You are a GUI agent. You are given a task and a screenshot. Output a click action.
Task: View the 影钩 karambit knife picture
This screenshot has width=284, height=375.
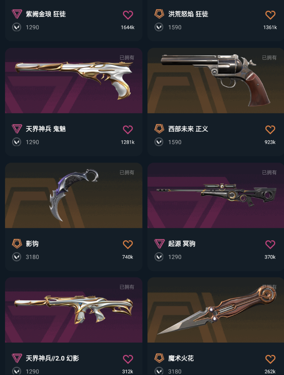[x=74, y=195]
